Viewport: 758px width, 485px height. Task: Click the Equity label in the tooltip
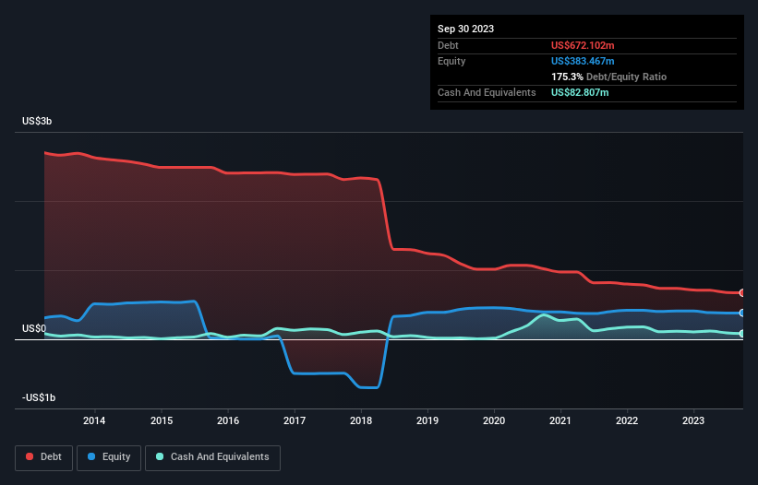pos(451,61)
